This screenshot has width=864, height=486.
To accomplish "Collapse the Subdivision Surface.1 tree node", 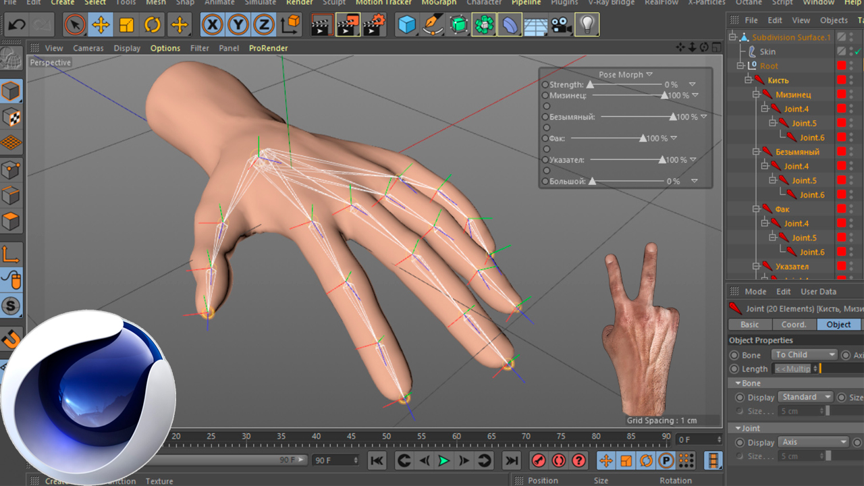I will coord(734,37).
